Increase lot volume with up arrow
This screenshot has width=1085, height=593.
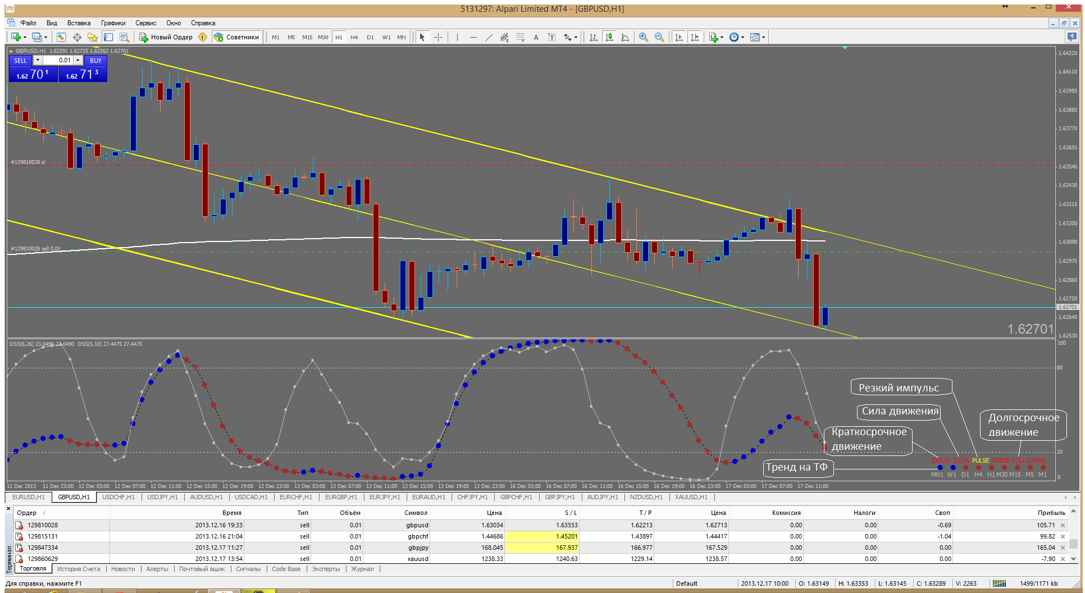coord(78,59)
